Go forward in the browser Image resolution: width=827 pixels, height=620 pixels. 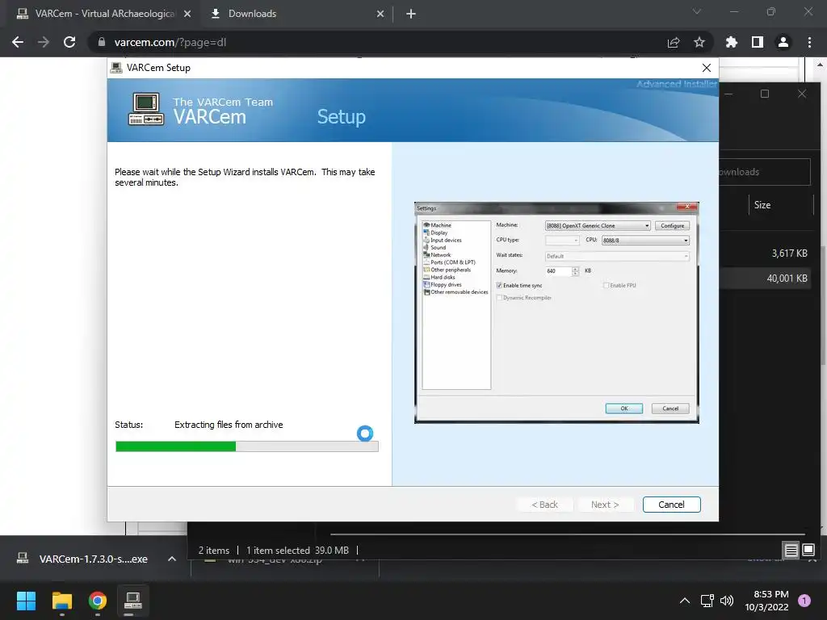44,42
